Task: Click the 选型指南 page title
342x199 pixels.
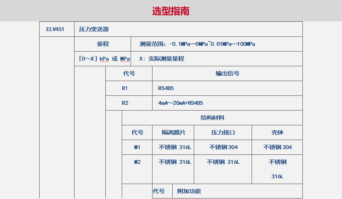Action: coord(171,11)
